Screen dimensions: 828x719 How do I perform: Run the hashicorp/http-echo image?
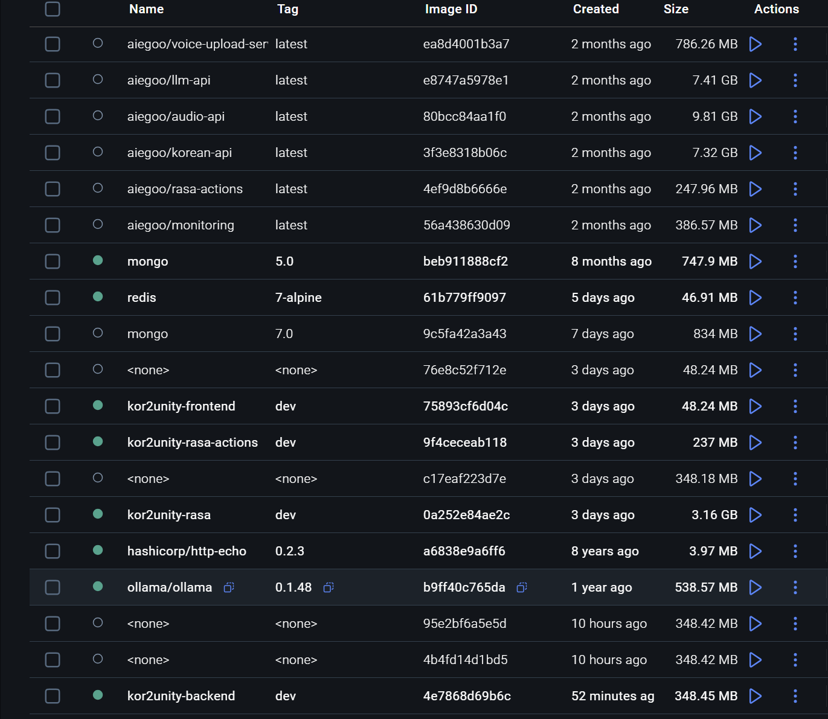coord(755,551)
